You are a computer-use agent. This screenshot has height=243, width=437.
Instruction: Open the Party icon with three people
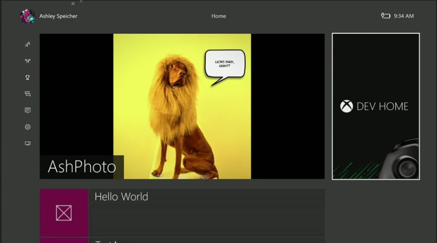coord(28,61)
